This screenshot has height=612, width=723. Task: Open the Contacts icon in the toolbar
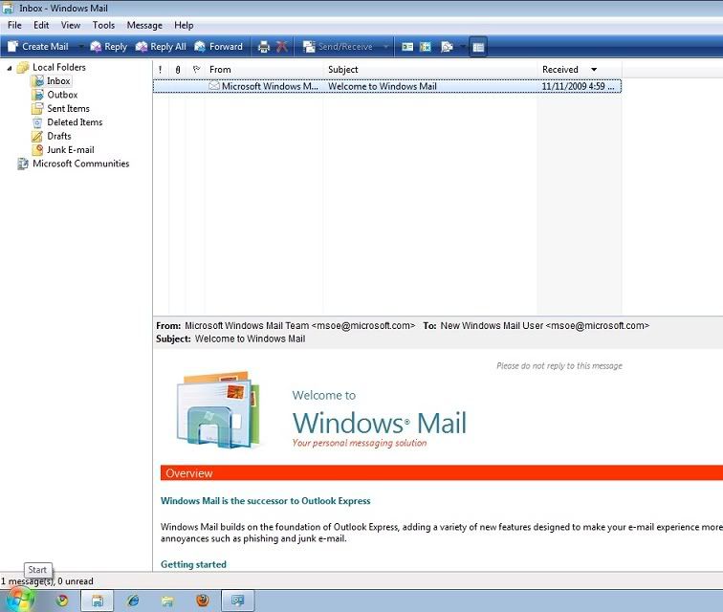coord(407,47)
